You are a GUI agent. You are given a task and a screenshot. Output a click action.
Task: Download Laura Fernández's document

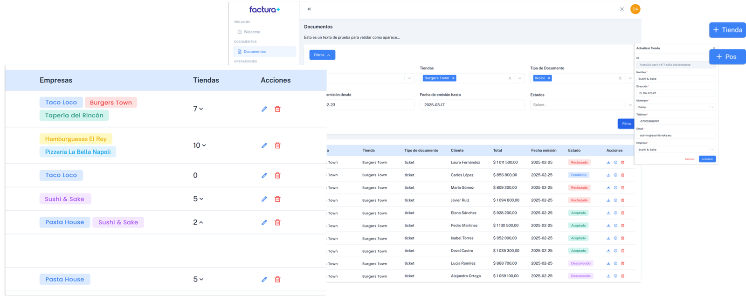(608, 163)
